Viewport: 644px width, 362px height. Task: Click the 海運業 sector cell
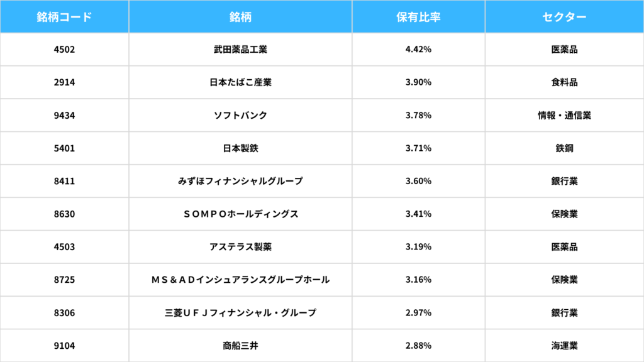(x=564, y=346)
